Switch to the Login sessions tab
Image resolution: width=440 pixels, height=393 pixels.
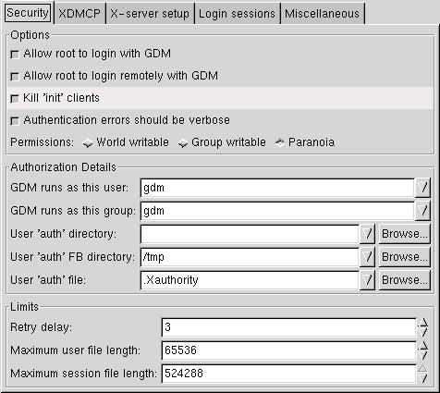(x=237, y=14)
